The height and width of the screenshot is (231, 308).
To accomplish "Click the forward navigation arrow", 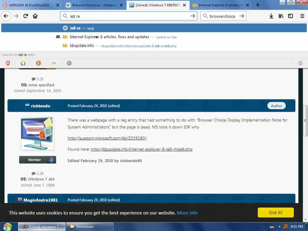I will (16, 16).
